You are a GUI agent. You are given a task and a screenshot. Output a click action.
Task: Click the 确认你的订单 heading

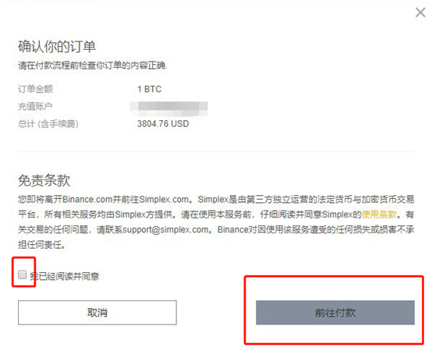tap(57, 46)
